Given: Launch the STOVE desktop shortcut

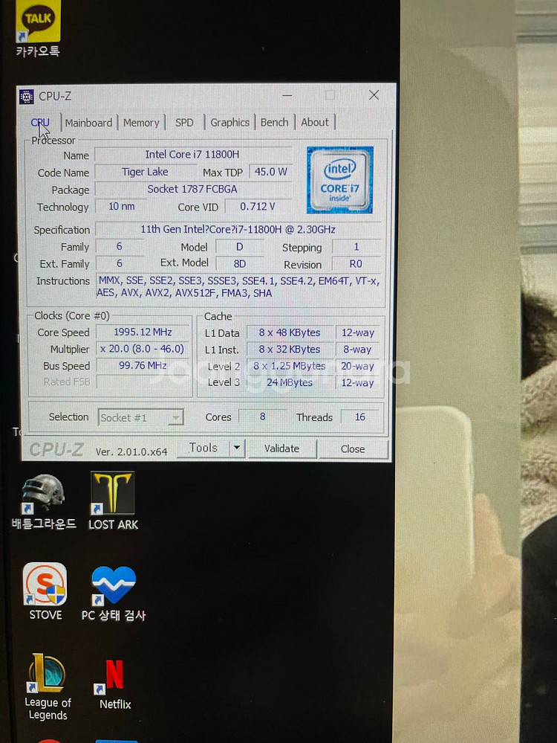Looking at the screenshot, I should (45, 591).
